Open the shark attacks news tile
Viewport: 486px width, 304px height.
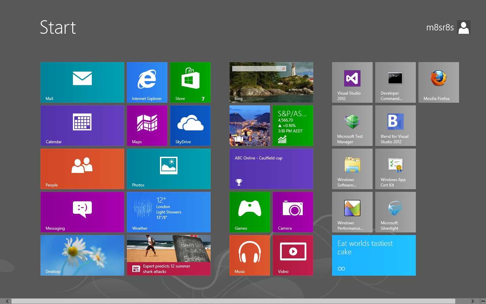coord(169,255)
